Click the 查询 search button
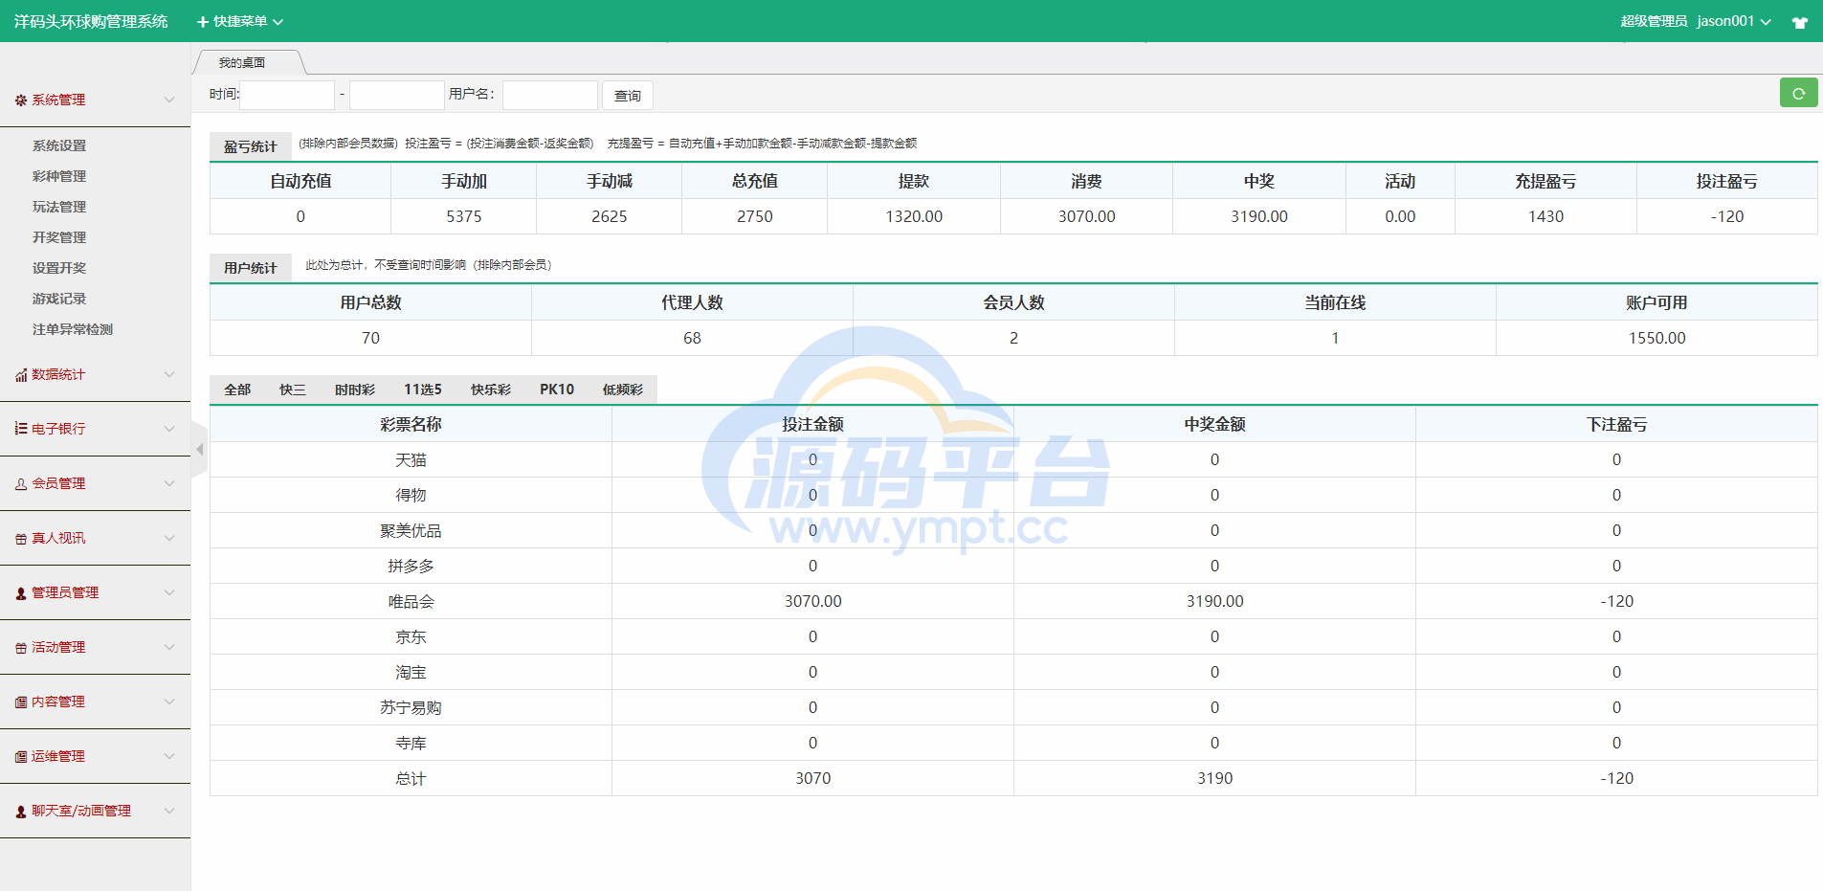The height and width of the screenshot is (891, 1823). point(628,96)
